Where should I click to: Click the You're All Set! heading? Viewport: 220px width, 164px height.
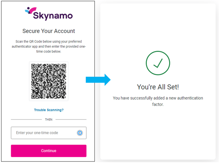(158, 87)
